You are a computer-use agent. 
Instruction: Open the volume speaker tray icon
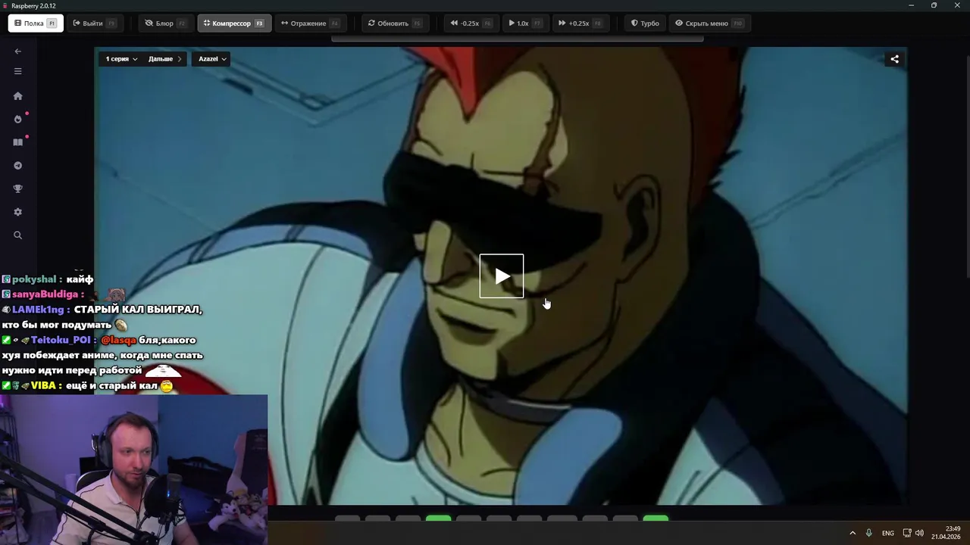pos(919,533)
